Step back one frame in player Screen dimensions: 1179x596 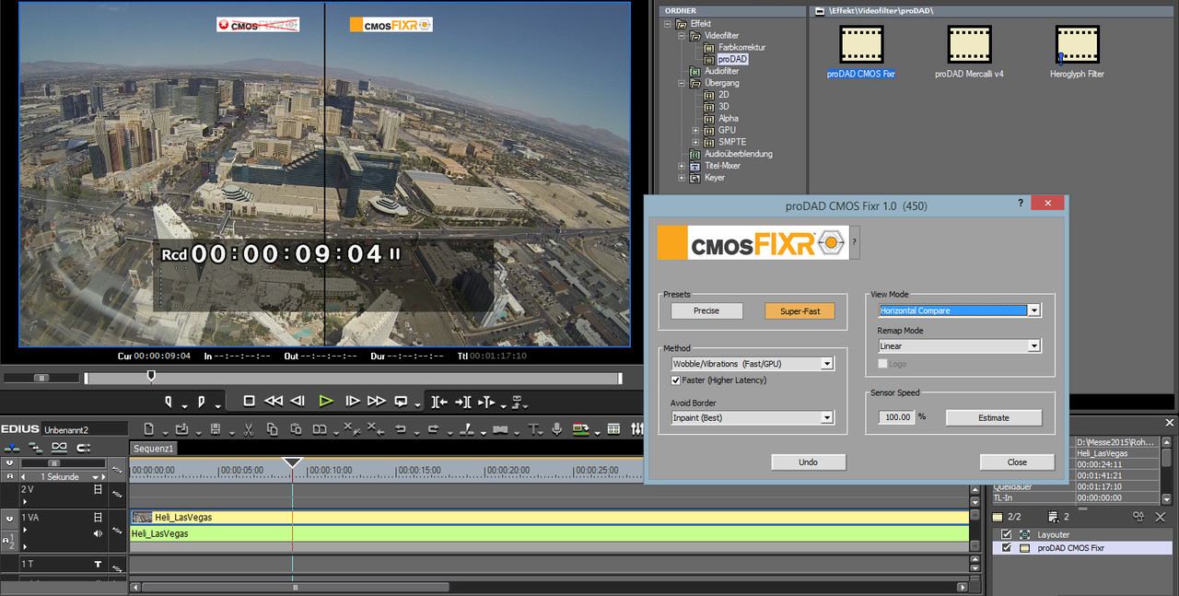click(x=298, y=402)
